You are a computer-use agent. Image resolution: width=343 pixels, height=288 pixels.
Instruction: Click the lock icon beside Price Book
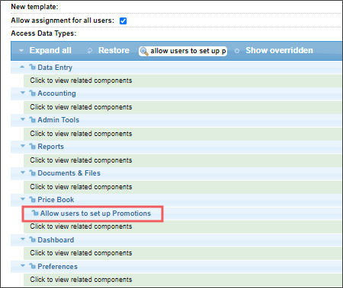[x=32, y=199]
